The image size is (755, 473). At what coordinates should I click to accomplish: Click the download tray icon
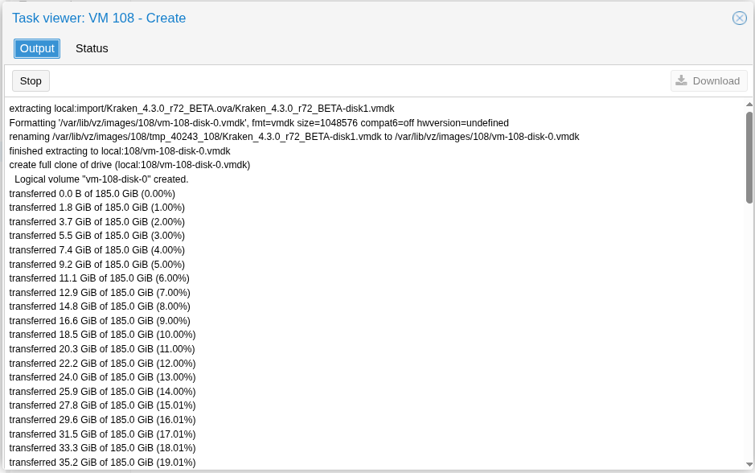click(681, 80)
